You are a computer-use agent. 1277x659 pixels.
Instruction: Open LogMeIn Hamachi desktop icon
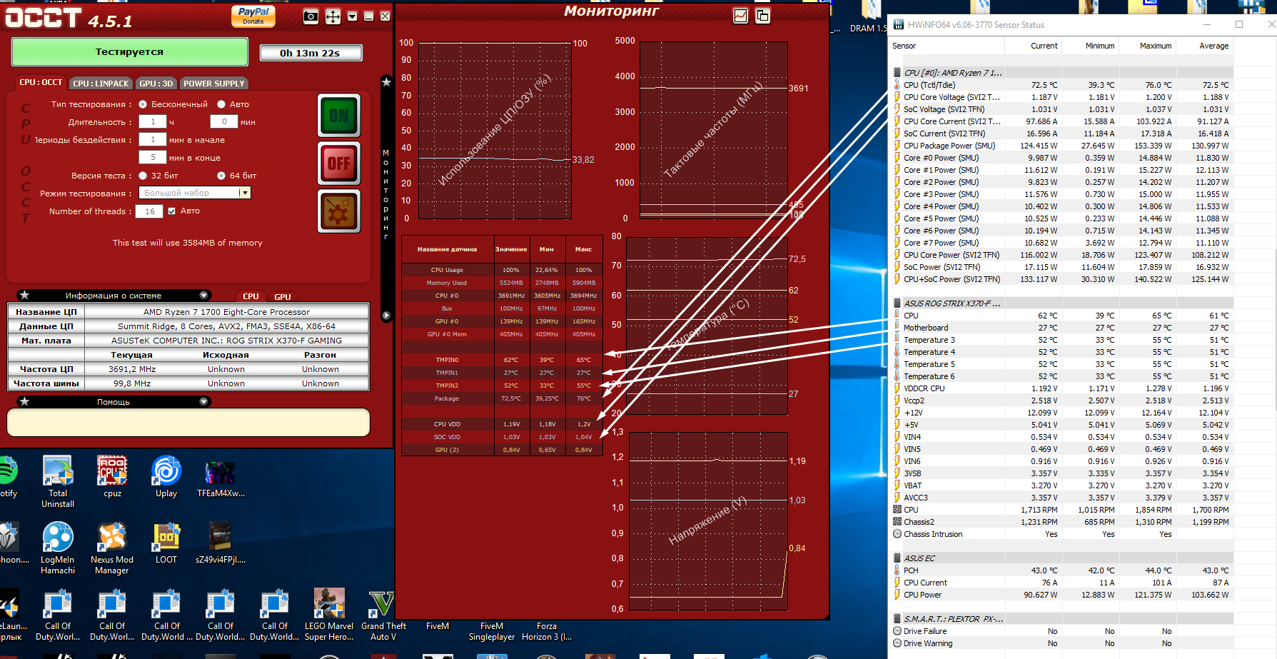[58, 548]
